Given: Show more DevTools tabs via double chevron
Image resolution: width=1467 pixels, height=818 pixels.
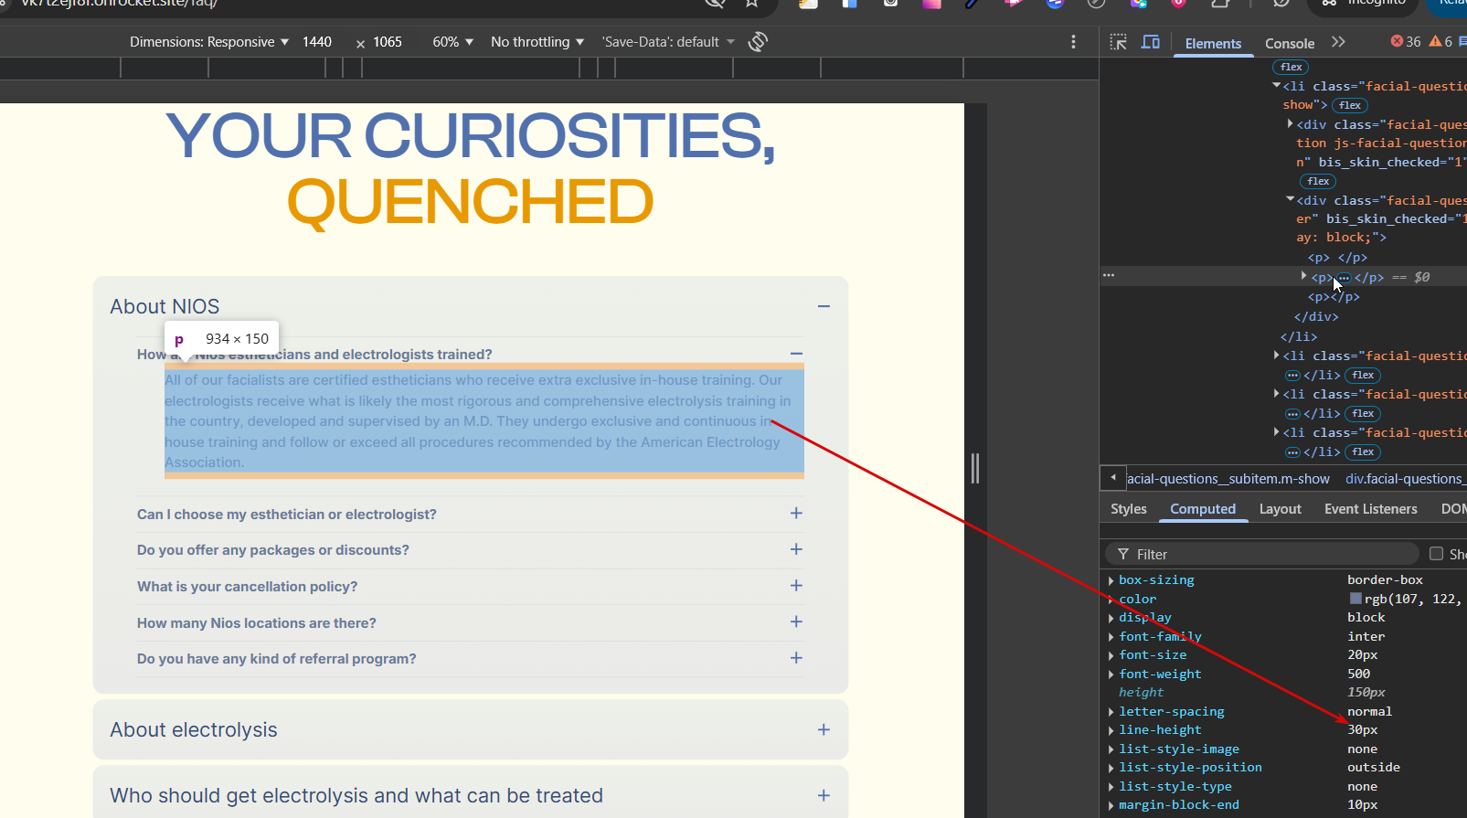Looking at the screenshot, I should coord(1338,42).
